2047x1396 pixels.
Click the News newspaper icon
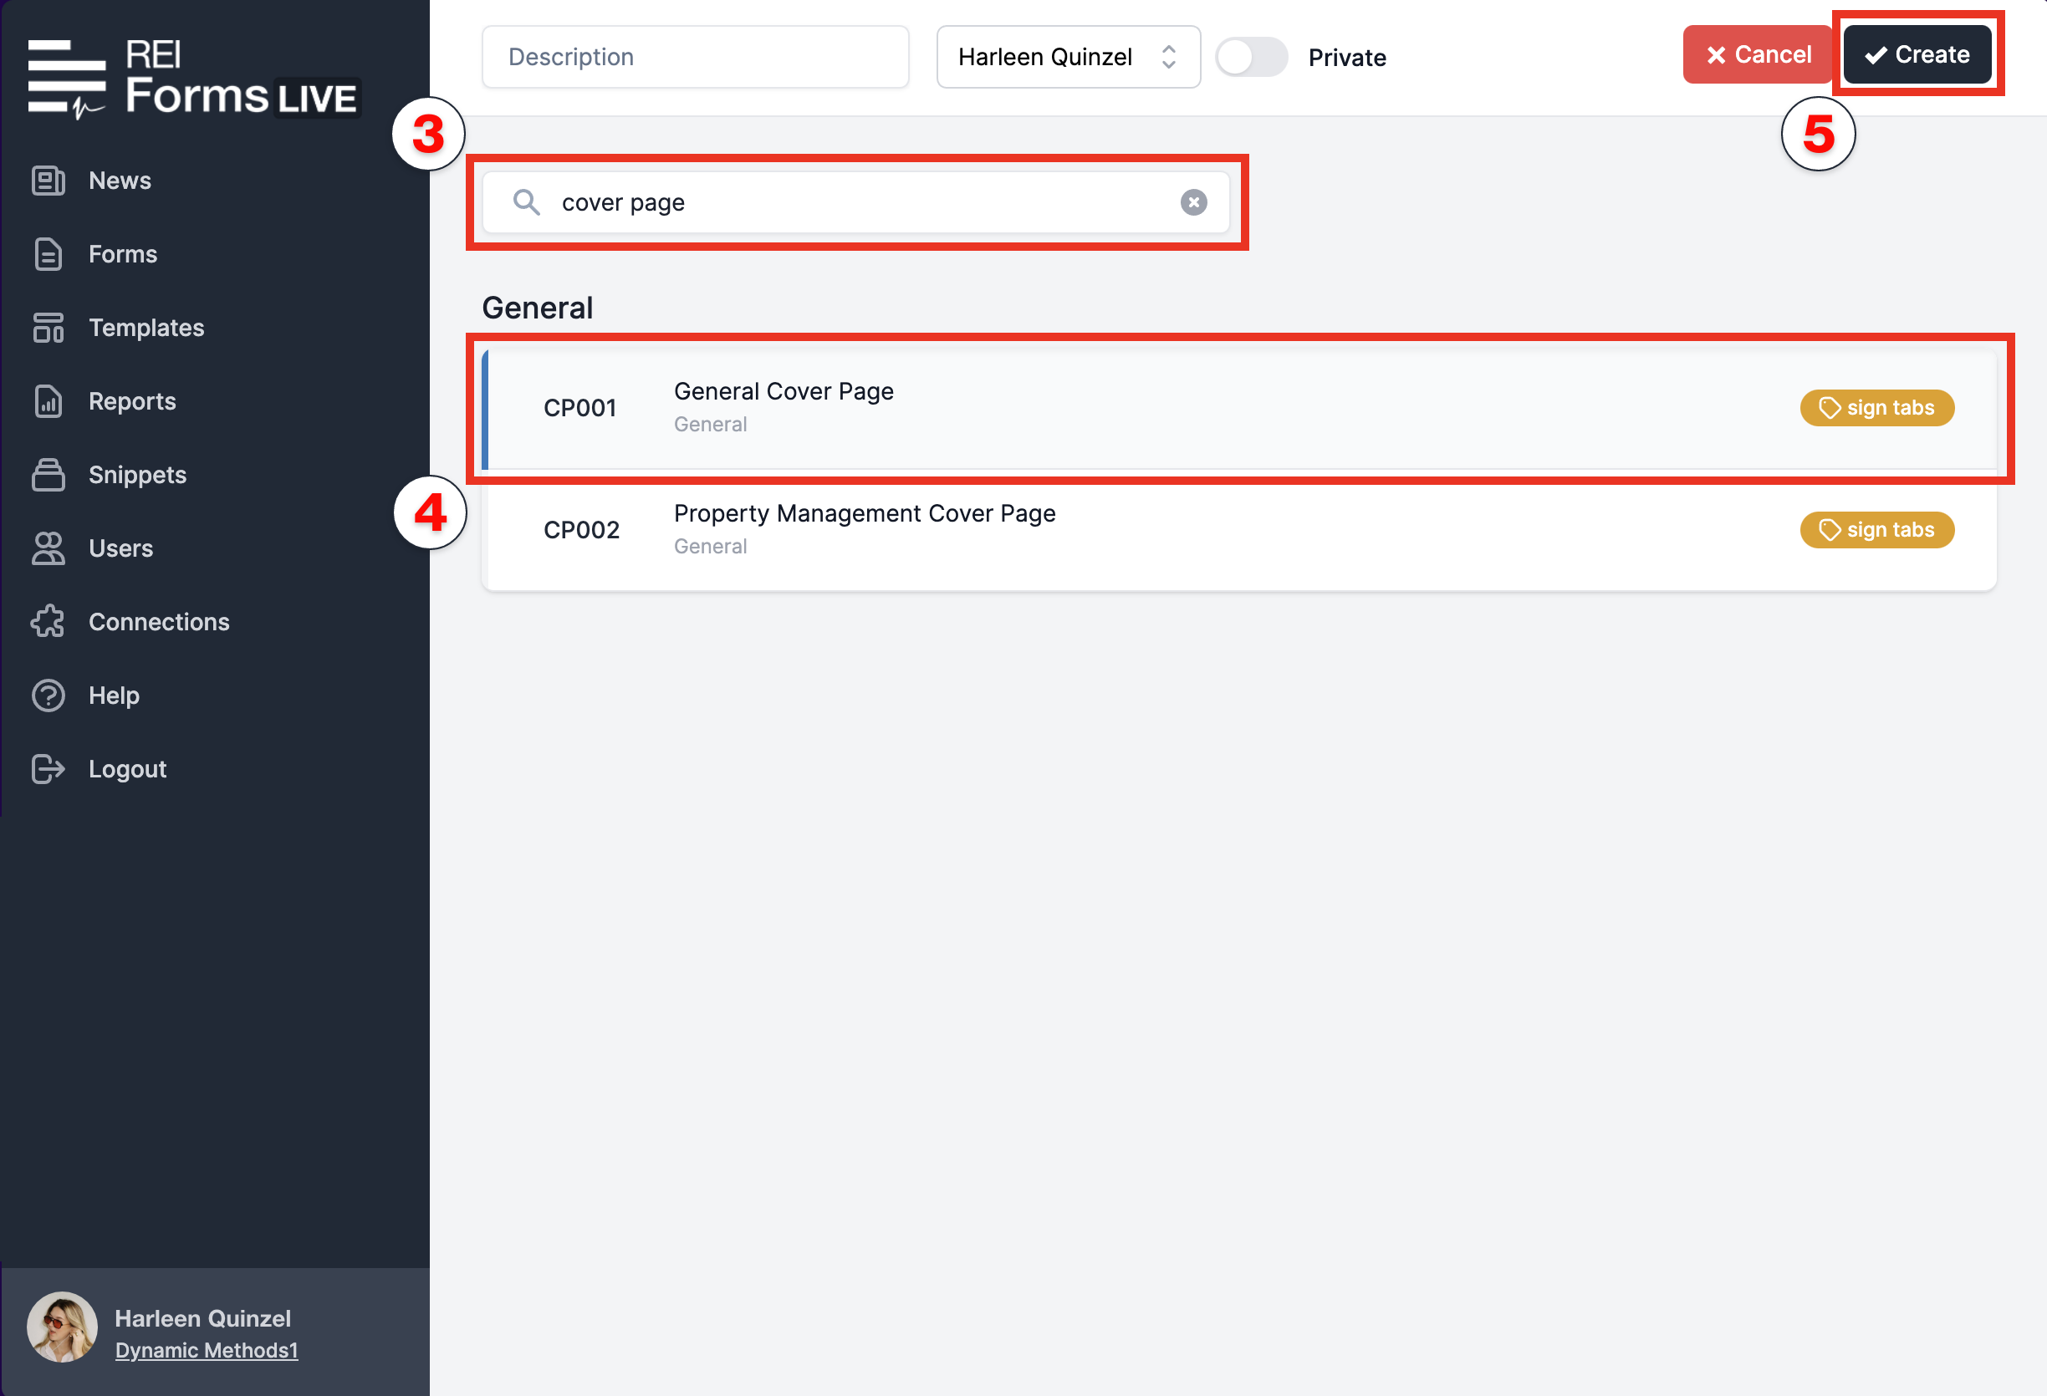click(48, 181)
